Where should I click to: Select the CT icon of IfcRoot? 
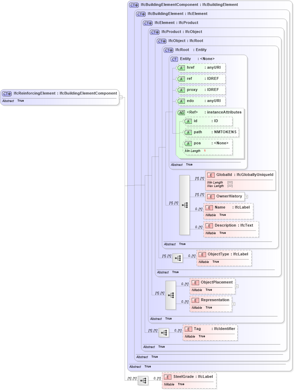click(168, 50)
